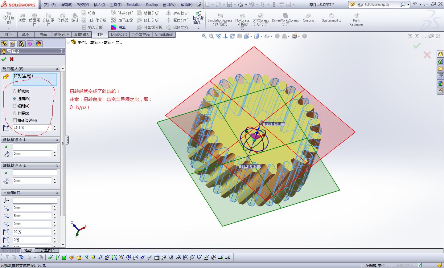Open the Statistics (统计) tool
This screenshot has height=268, width=444.
pos(75,18)
